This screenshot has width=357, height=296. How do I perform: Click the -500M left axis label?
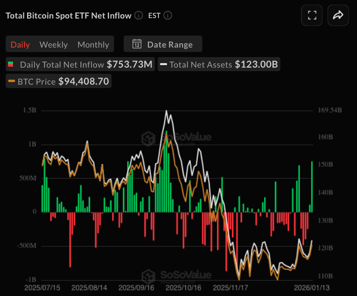[x=26, y=246]
